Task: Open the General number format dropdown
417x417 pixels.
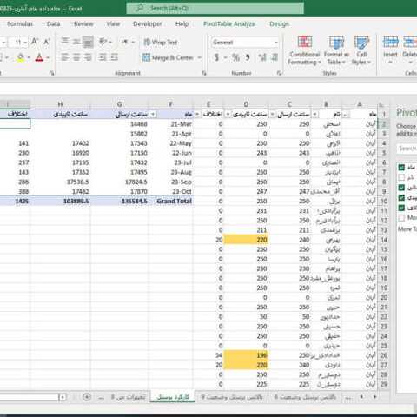Action: click(x=275, y=43)
